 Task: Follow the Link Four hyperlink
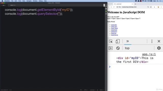click(x=114, y=30)
